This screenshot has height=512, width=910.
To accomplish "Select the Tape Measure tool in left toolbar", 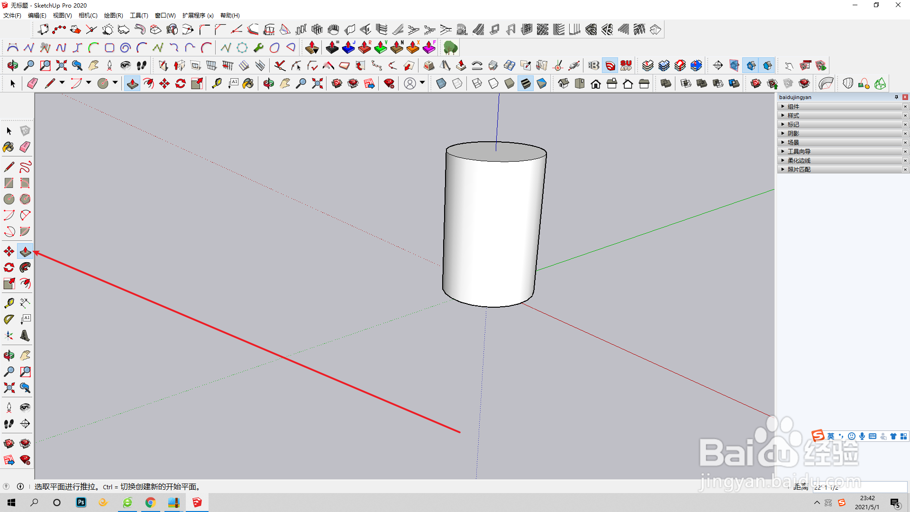I will [9, 302].
